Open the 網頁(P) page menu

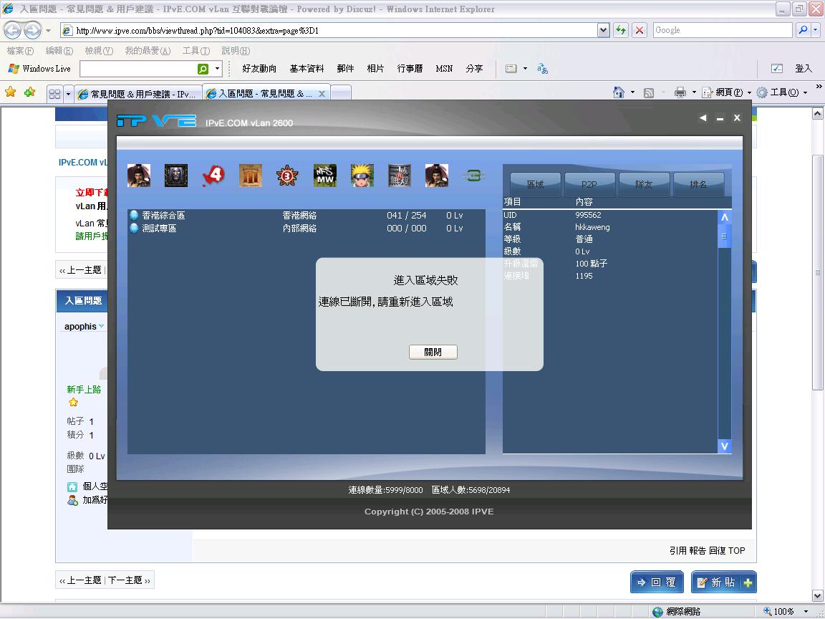pos(726,92)
